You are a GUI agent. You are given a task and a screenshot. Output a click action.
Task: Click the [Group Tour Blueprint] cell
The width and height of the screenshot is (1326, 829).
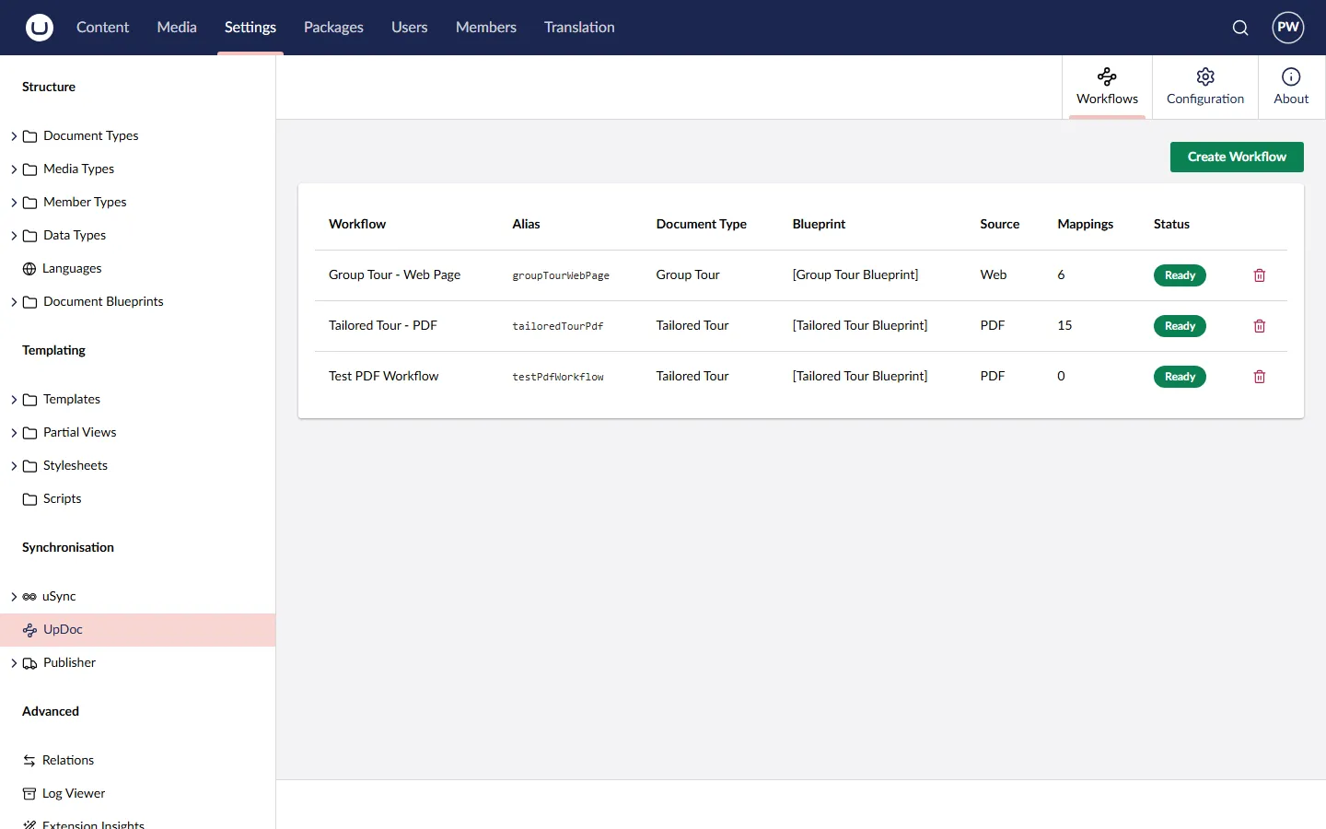click(x=855, y=275)
